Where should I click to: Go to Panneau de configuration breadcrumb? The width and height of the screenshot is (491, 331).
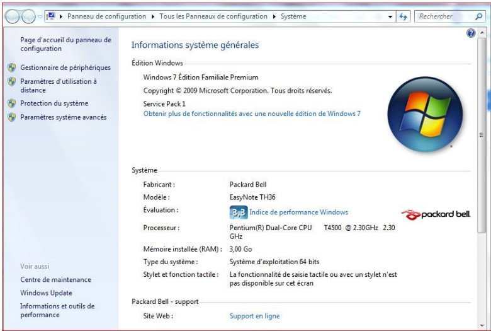(106, 16)
